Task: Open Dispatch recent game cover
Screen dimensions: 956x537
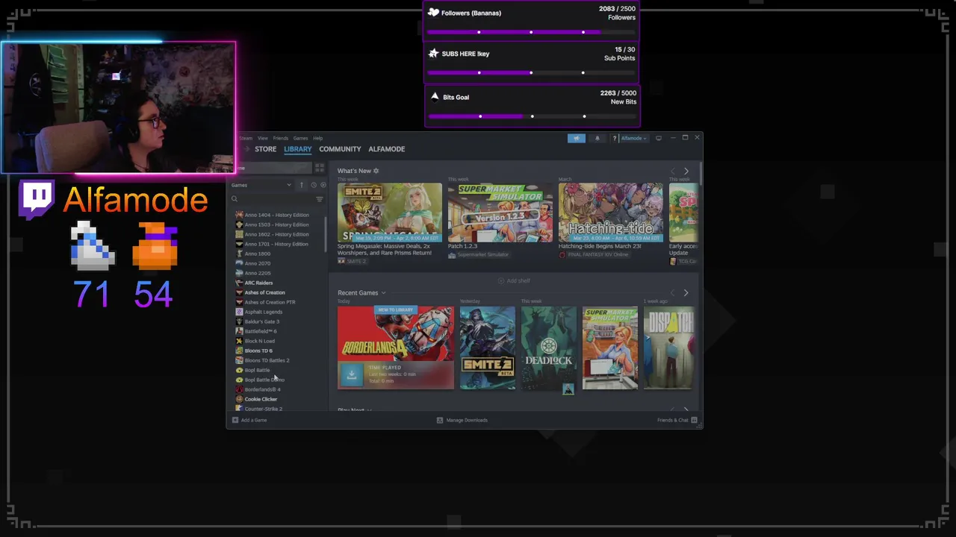Action: 668,348
